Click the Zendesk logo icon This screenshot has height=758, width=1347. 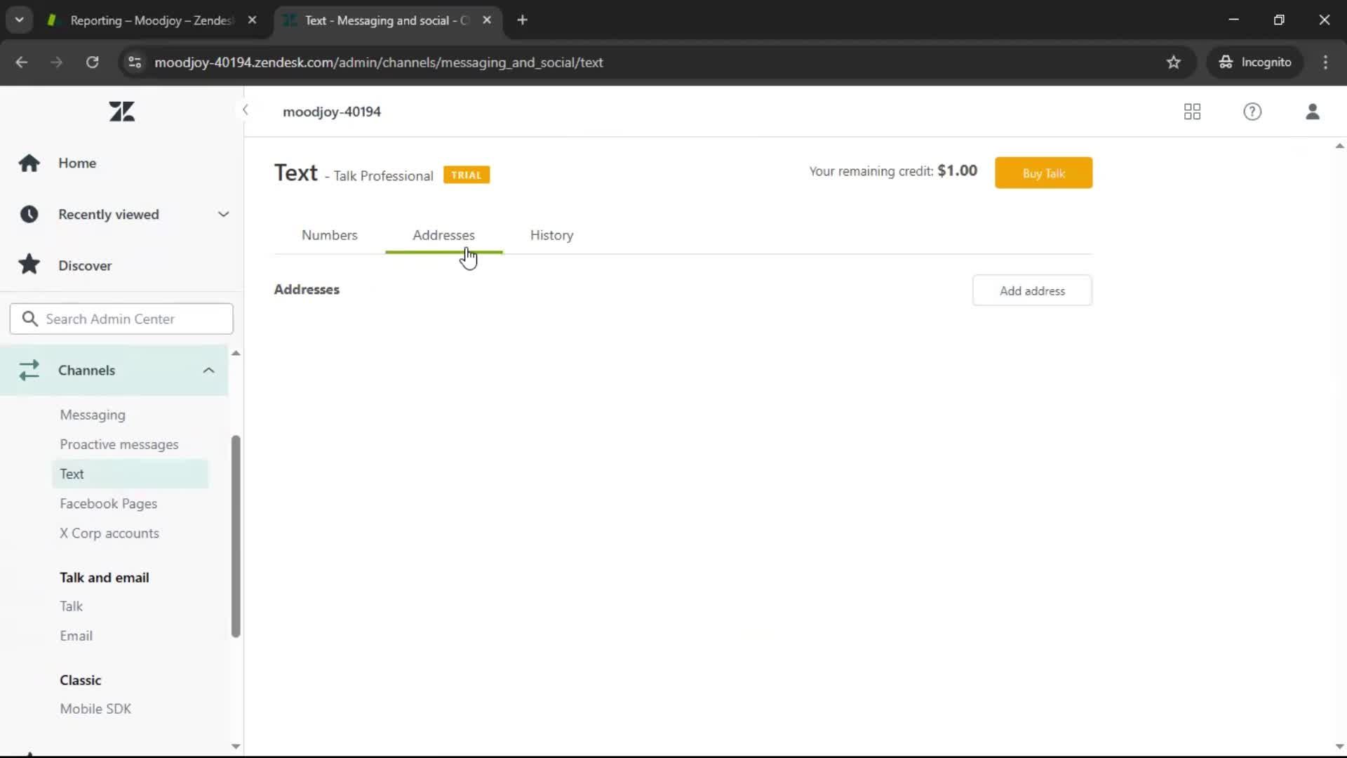pos(122,112)
